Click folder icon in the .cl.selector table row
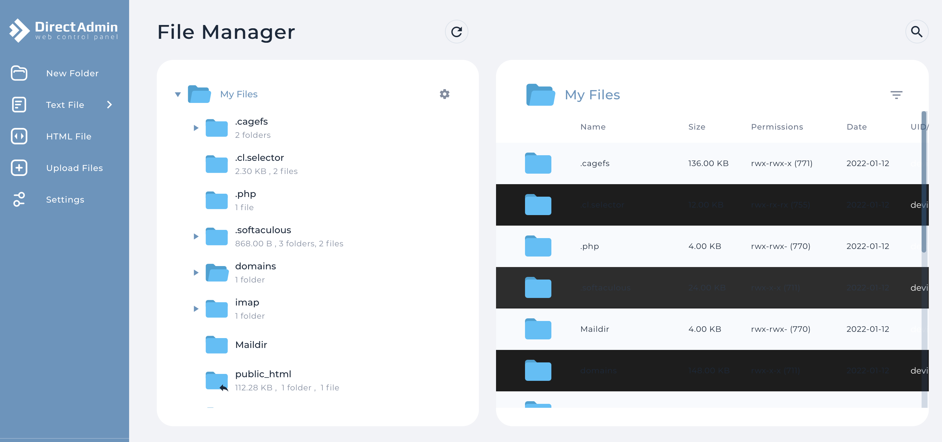Screen dimensions: 942x442 [x=538, y=205]
